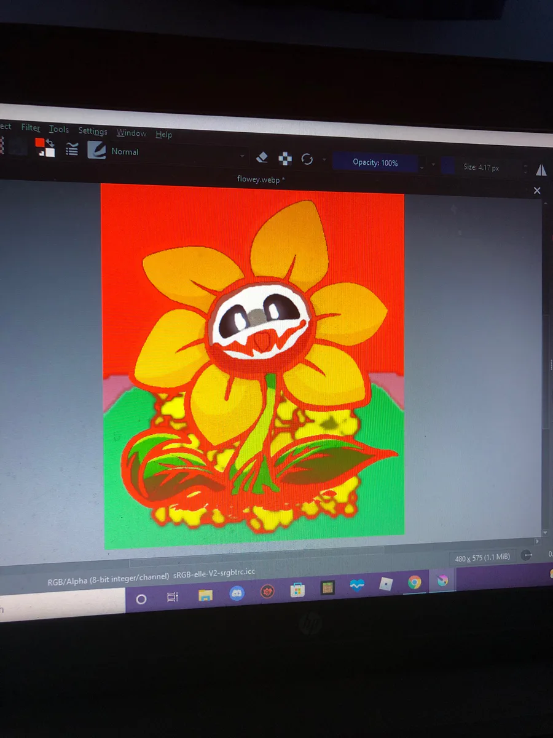
Task: Open the Window menu
Action: click(131, 133)
